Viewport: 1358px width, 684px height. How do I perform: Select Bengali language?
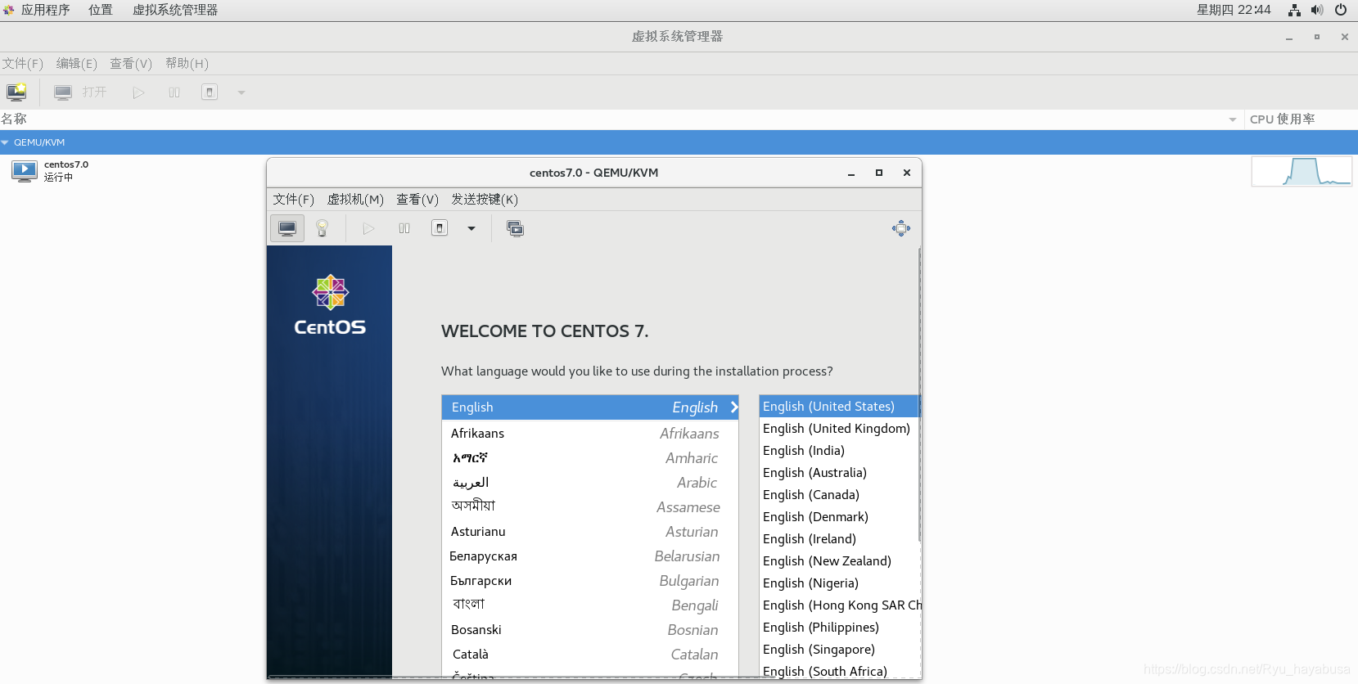tap(589, 605)
